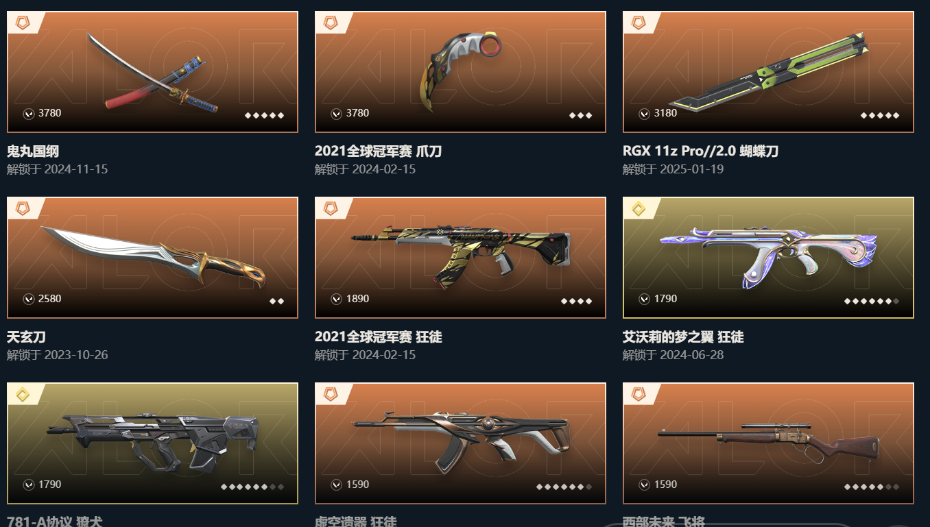The image size is (930, 527).
Task: Click the gold tier badge on 781-A协议 card
Action: pyautogui.click(x=22, y=394)
